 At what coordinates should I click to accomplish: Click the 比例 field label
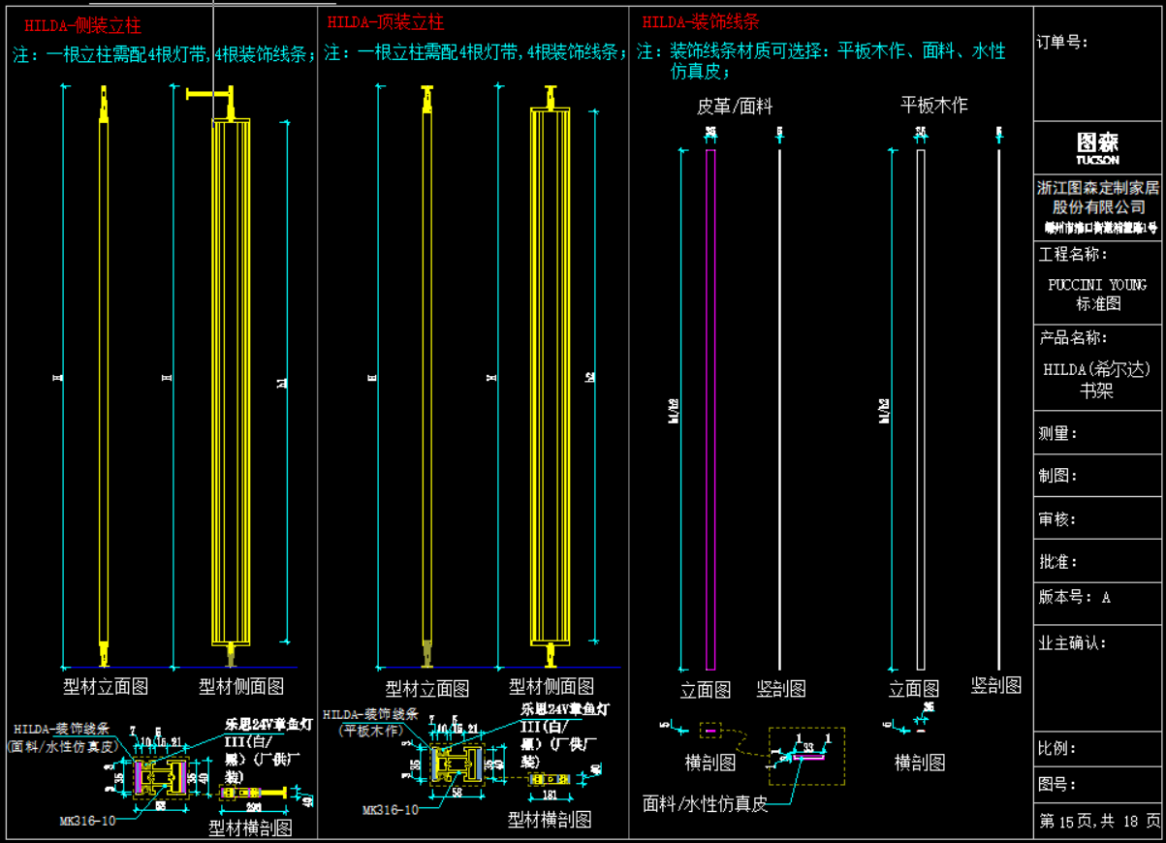click(x=1057, y=749)
